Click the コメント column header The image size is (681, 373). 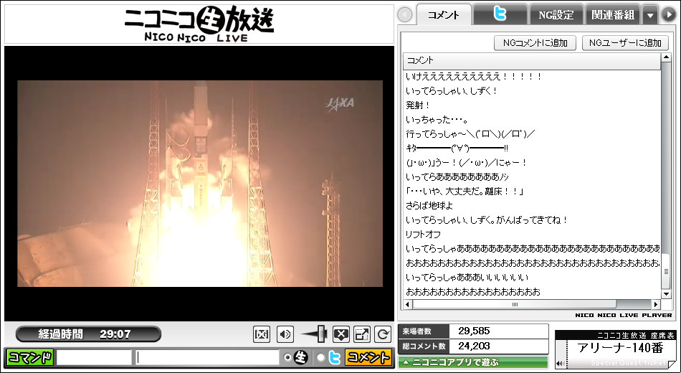tap(532, 60)
